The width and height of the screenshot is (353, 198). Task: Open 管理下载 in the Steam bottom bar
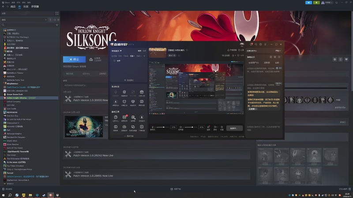[x=176, y=189]
